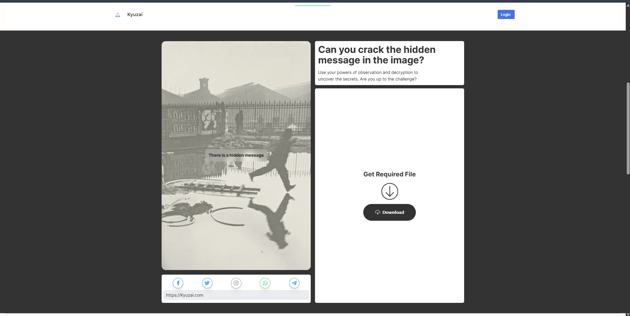The height and width of the screenshot is (316, 630).
Task: Share on Twitter icon
Action: (x=207, y=283)
